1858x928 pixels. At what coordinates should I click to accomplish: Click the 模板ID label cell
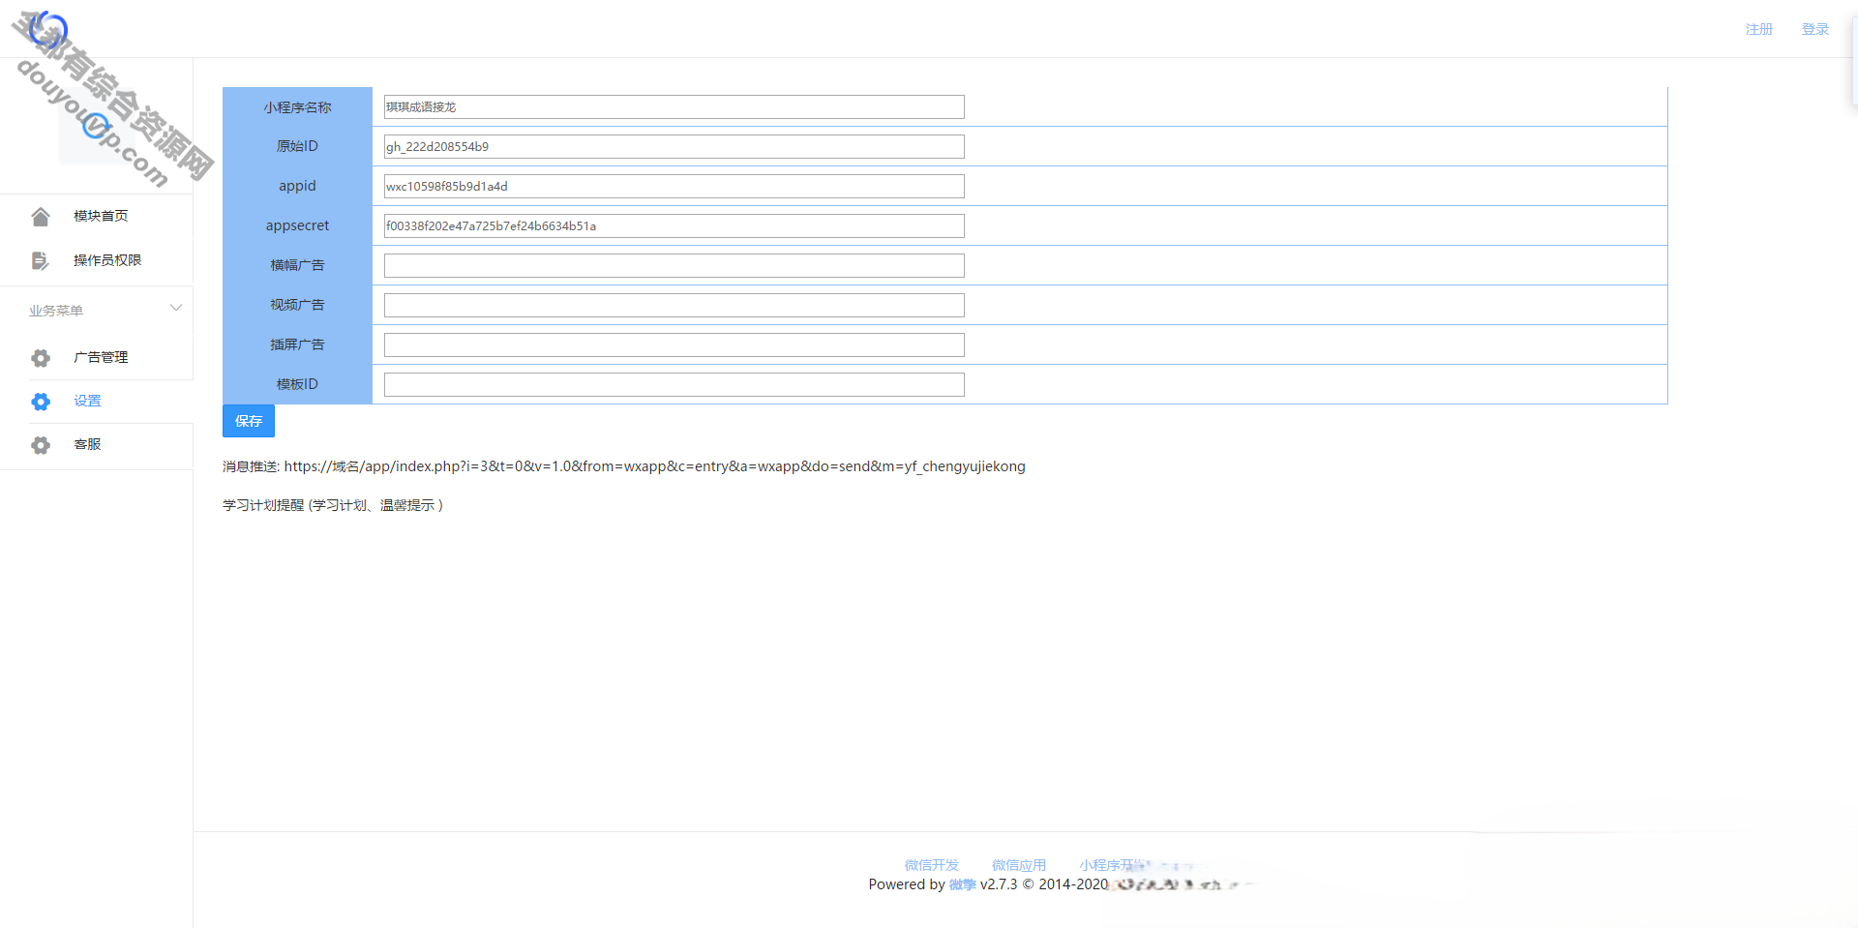point(297,384)
